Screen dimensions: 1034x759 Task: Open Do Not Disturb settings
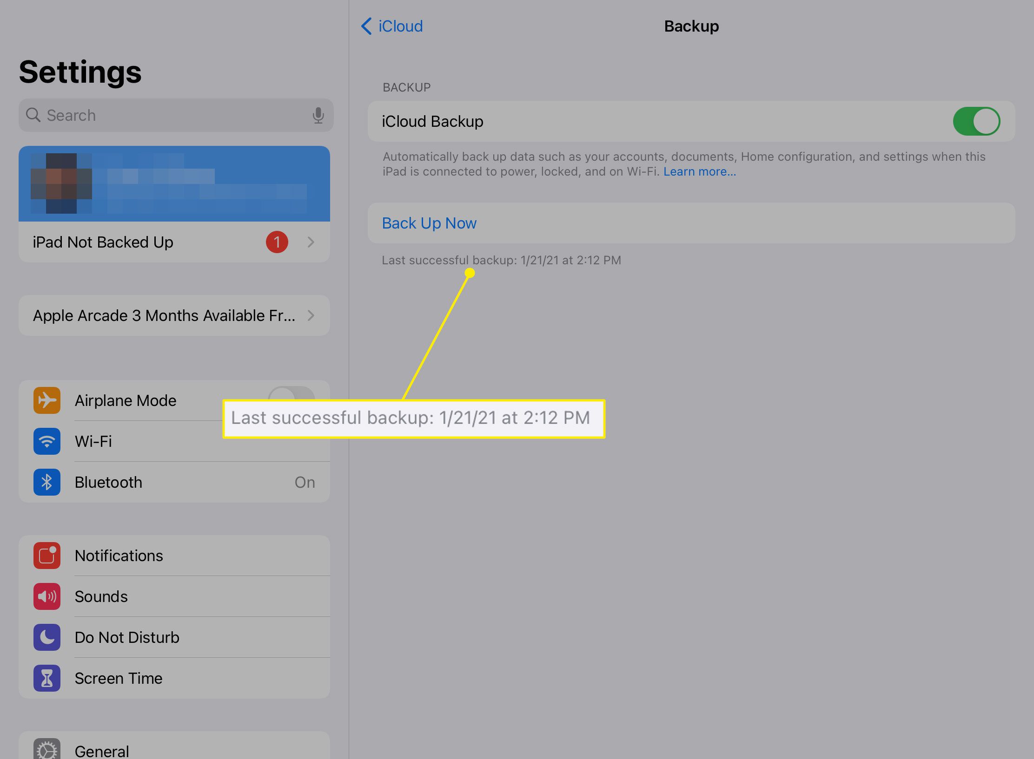(x=174, y=637)
